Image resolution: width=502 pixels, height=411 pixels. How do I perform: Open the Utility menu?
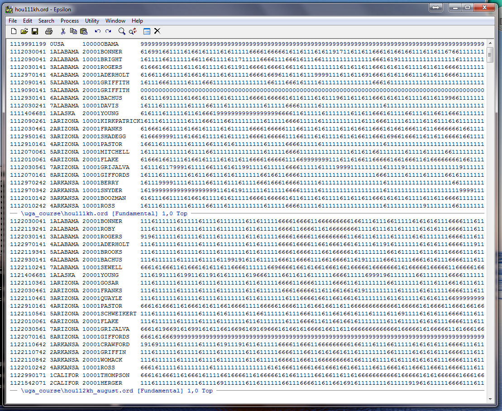[x=92, y=21]
